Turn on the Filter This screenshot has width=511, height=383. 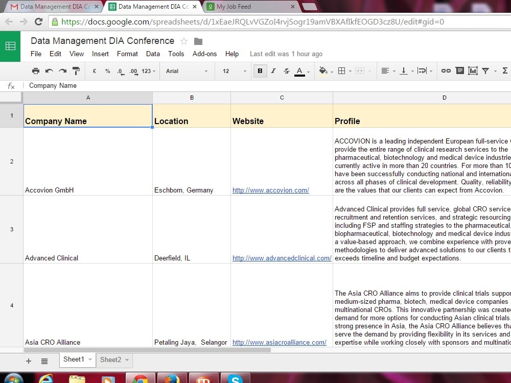(x=485, y=71)
